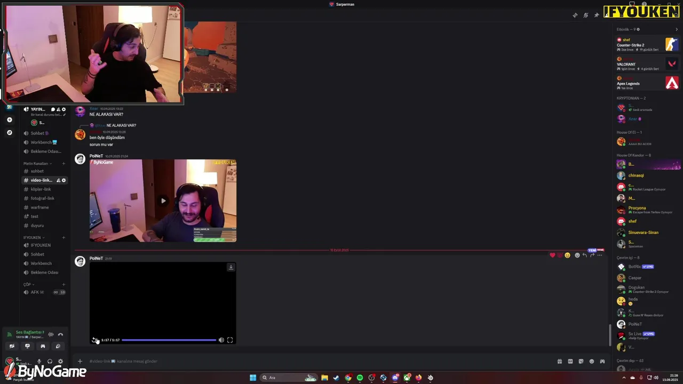Start an activity in voice panel
Screen dimensions: 683x384
point(43,346)
